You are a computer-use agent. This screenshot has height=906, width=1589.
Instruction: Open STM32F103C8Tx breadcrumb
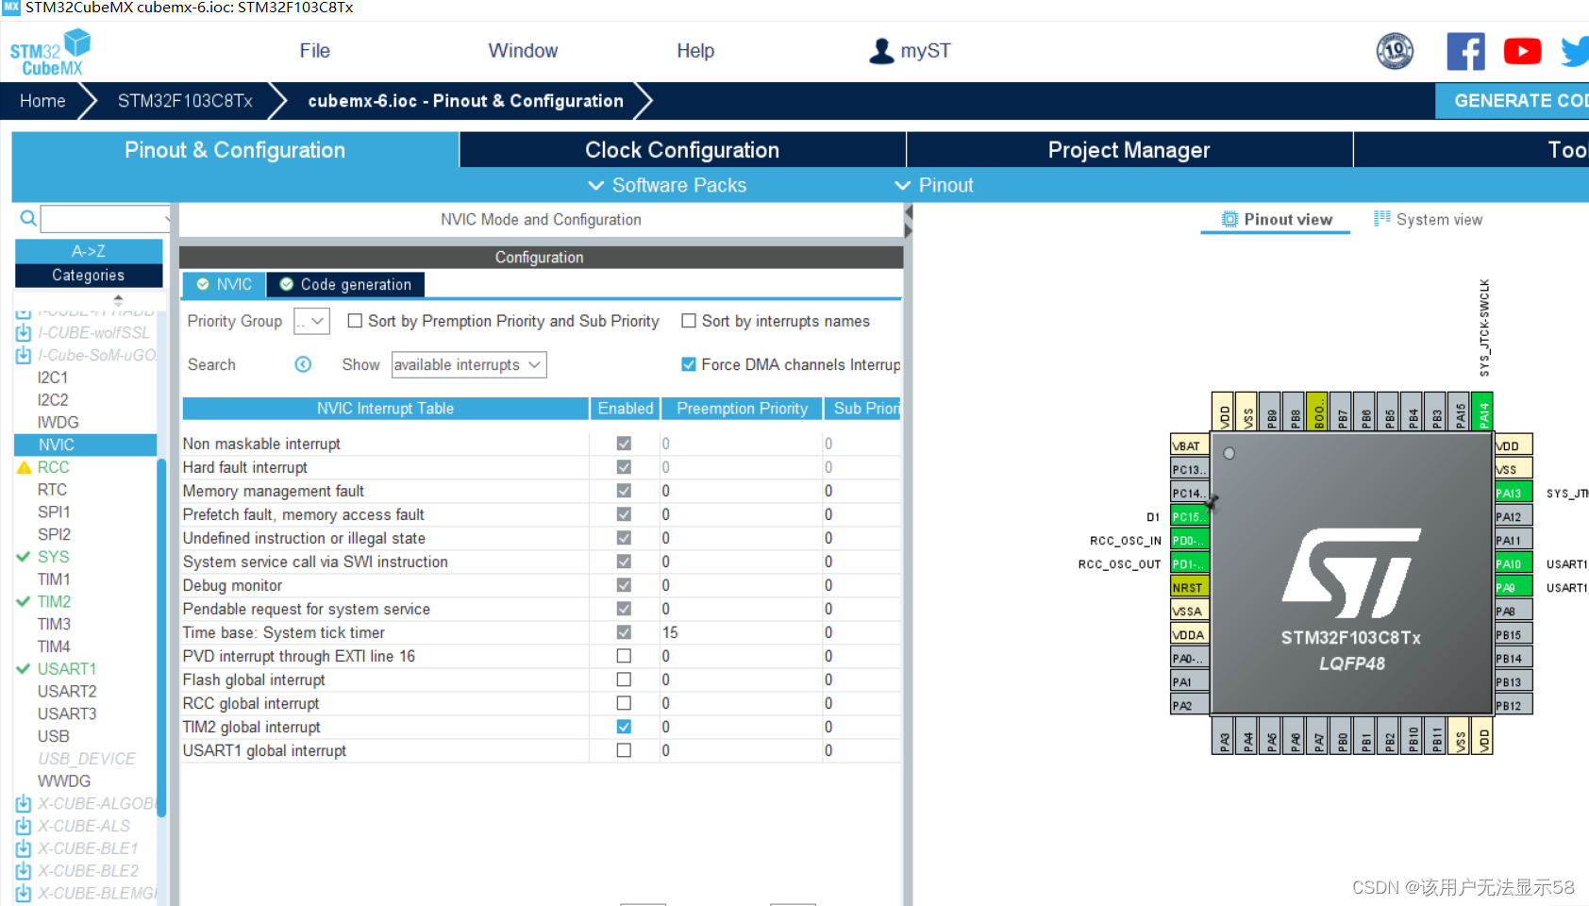click(x=185, y=100)
